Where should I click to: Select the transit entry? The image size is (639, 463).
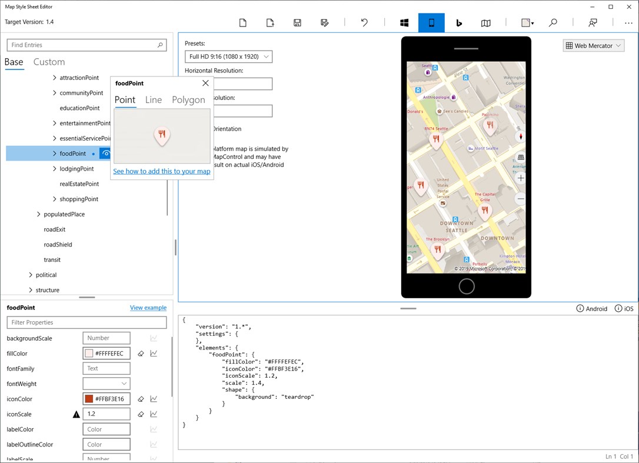(52, 259)
